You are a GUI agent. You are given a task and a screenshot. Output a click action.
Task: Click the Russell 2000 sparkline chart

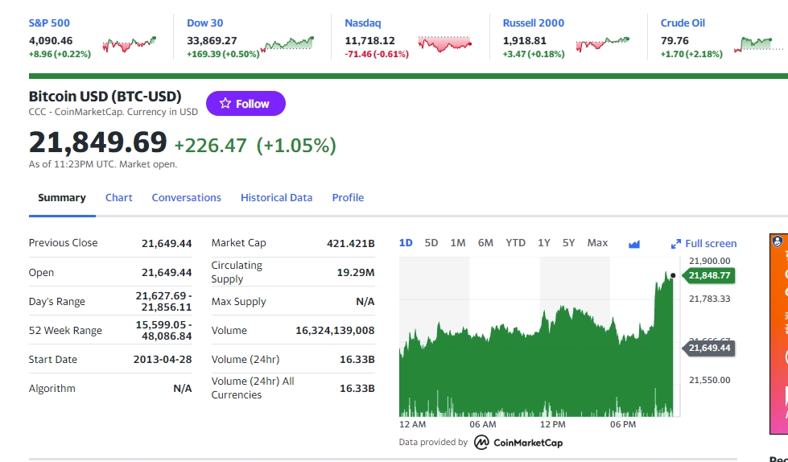click(603, 44)
